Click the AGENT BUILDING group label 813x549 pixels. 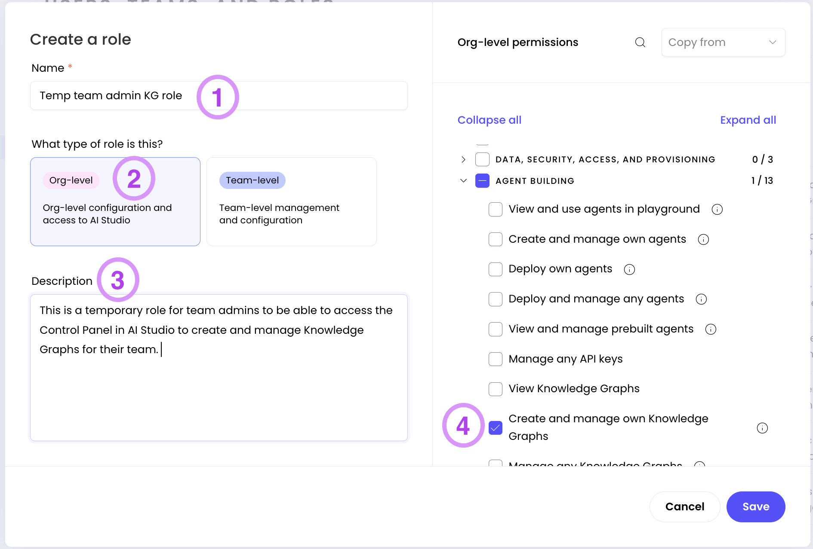pos(535,181)
